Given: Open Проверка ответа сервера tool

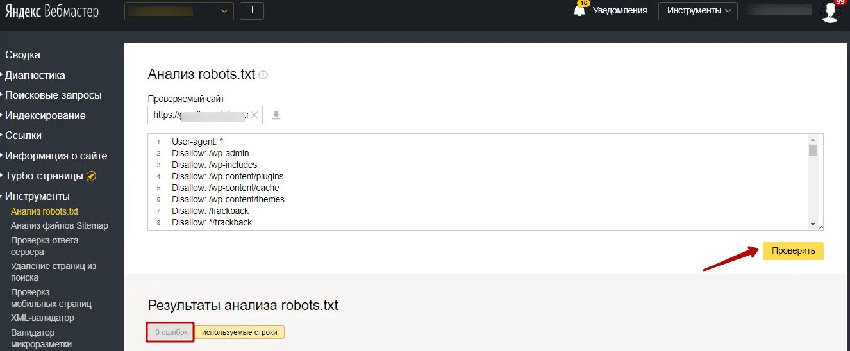Looking at the screenshot, I should (45, 246).
